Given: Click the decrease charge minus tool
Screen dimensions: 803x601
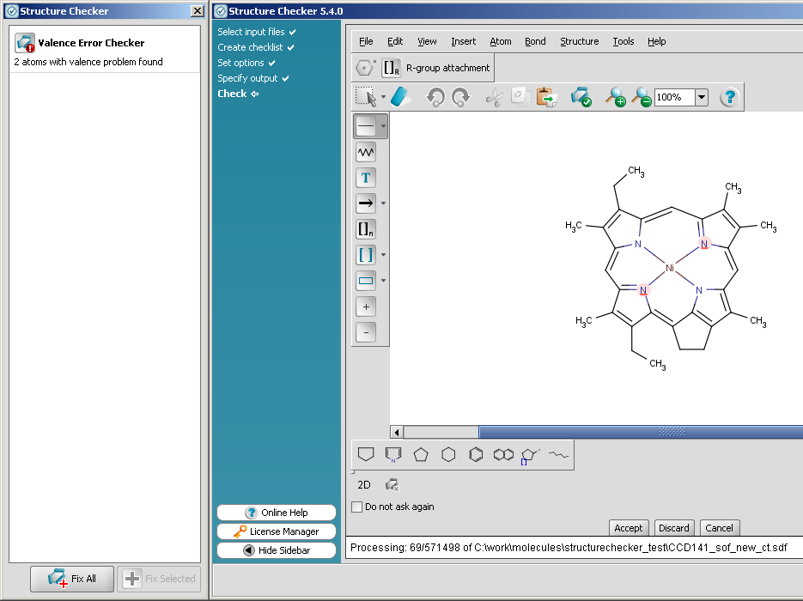Looking at the screenshot, I should [x=366, y=332].
